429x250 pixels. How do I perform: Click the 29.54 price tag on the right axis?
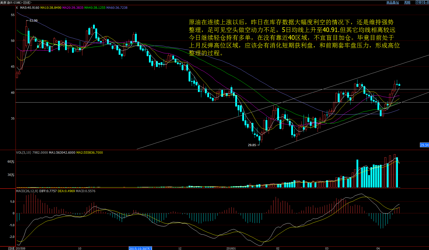click(424, 145)
